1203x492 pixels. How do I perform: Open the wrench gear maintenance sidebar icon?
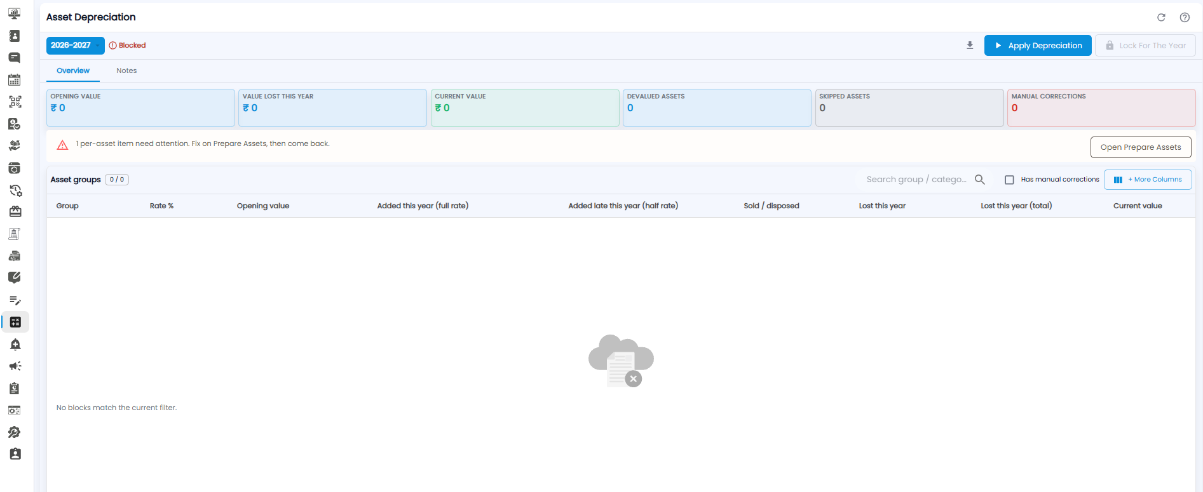(15, 432)
